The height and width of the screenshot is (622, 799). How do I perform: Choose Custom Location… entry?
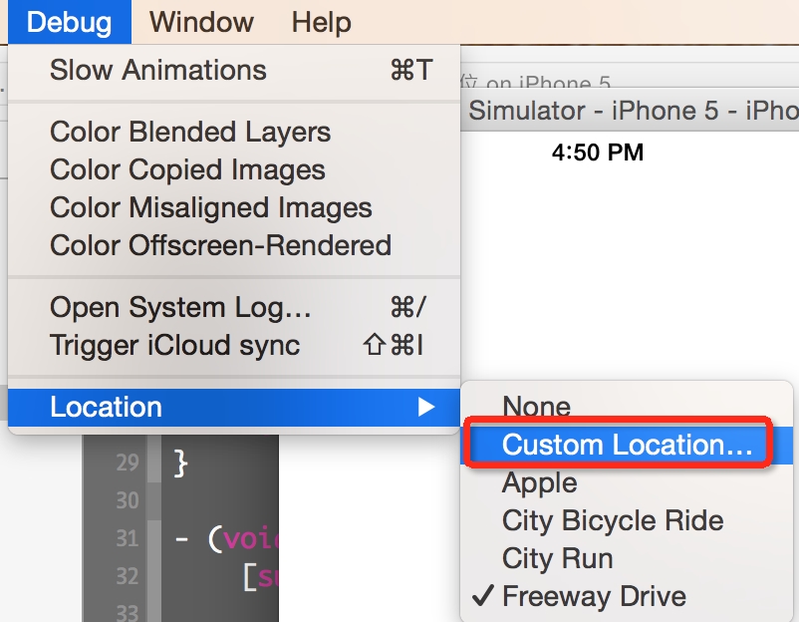627,445
